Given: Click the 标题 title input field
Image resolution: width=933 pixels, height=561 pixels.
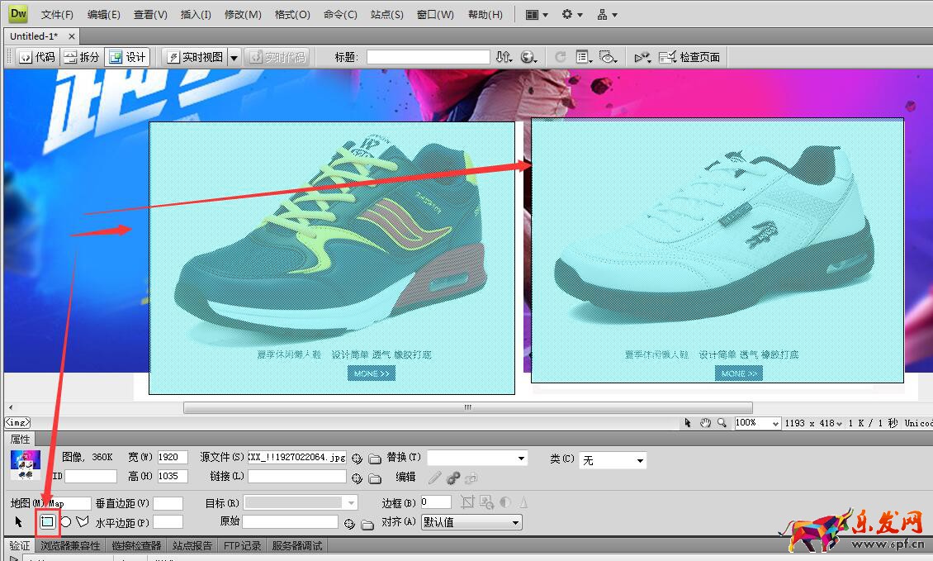Looking at the screenshot, I should (x=428, y=57).
